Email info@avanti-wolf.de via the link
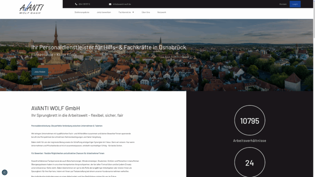The image size is (315, 177). (122, 4)
